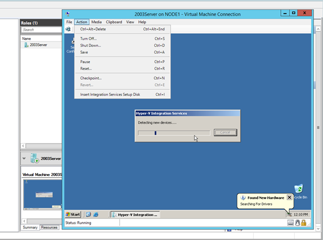The height and width of the screenshot is (240, 323).
Task: Click the Status: Running text
Action: point(78,223)
